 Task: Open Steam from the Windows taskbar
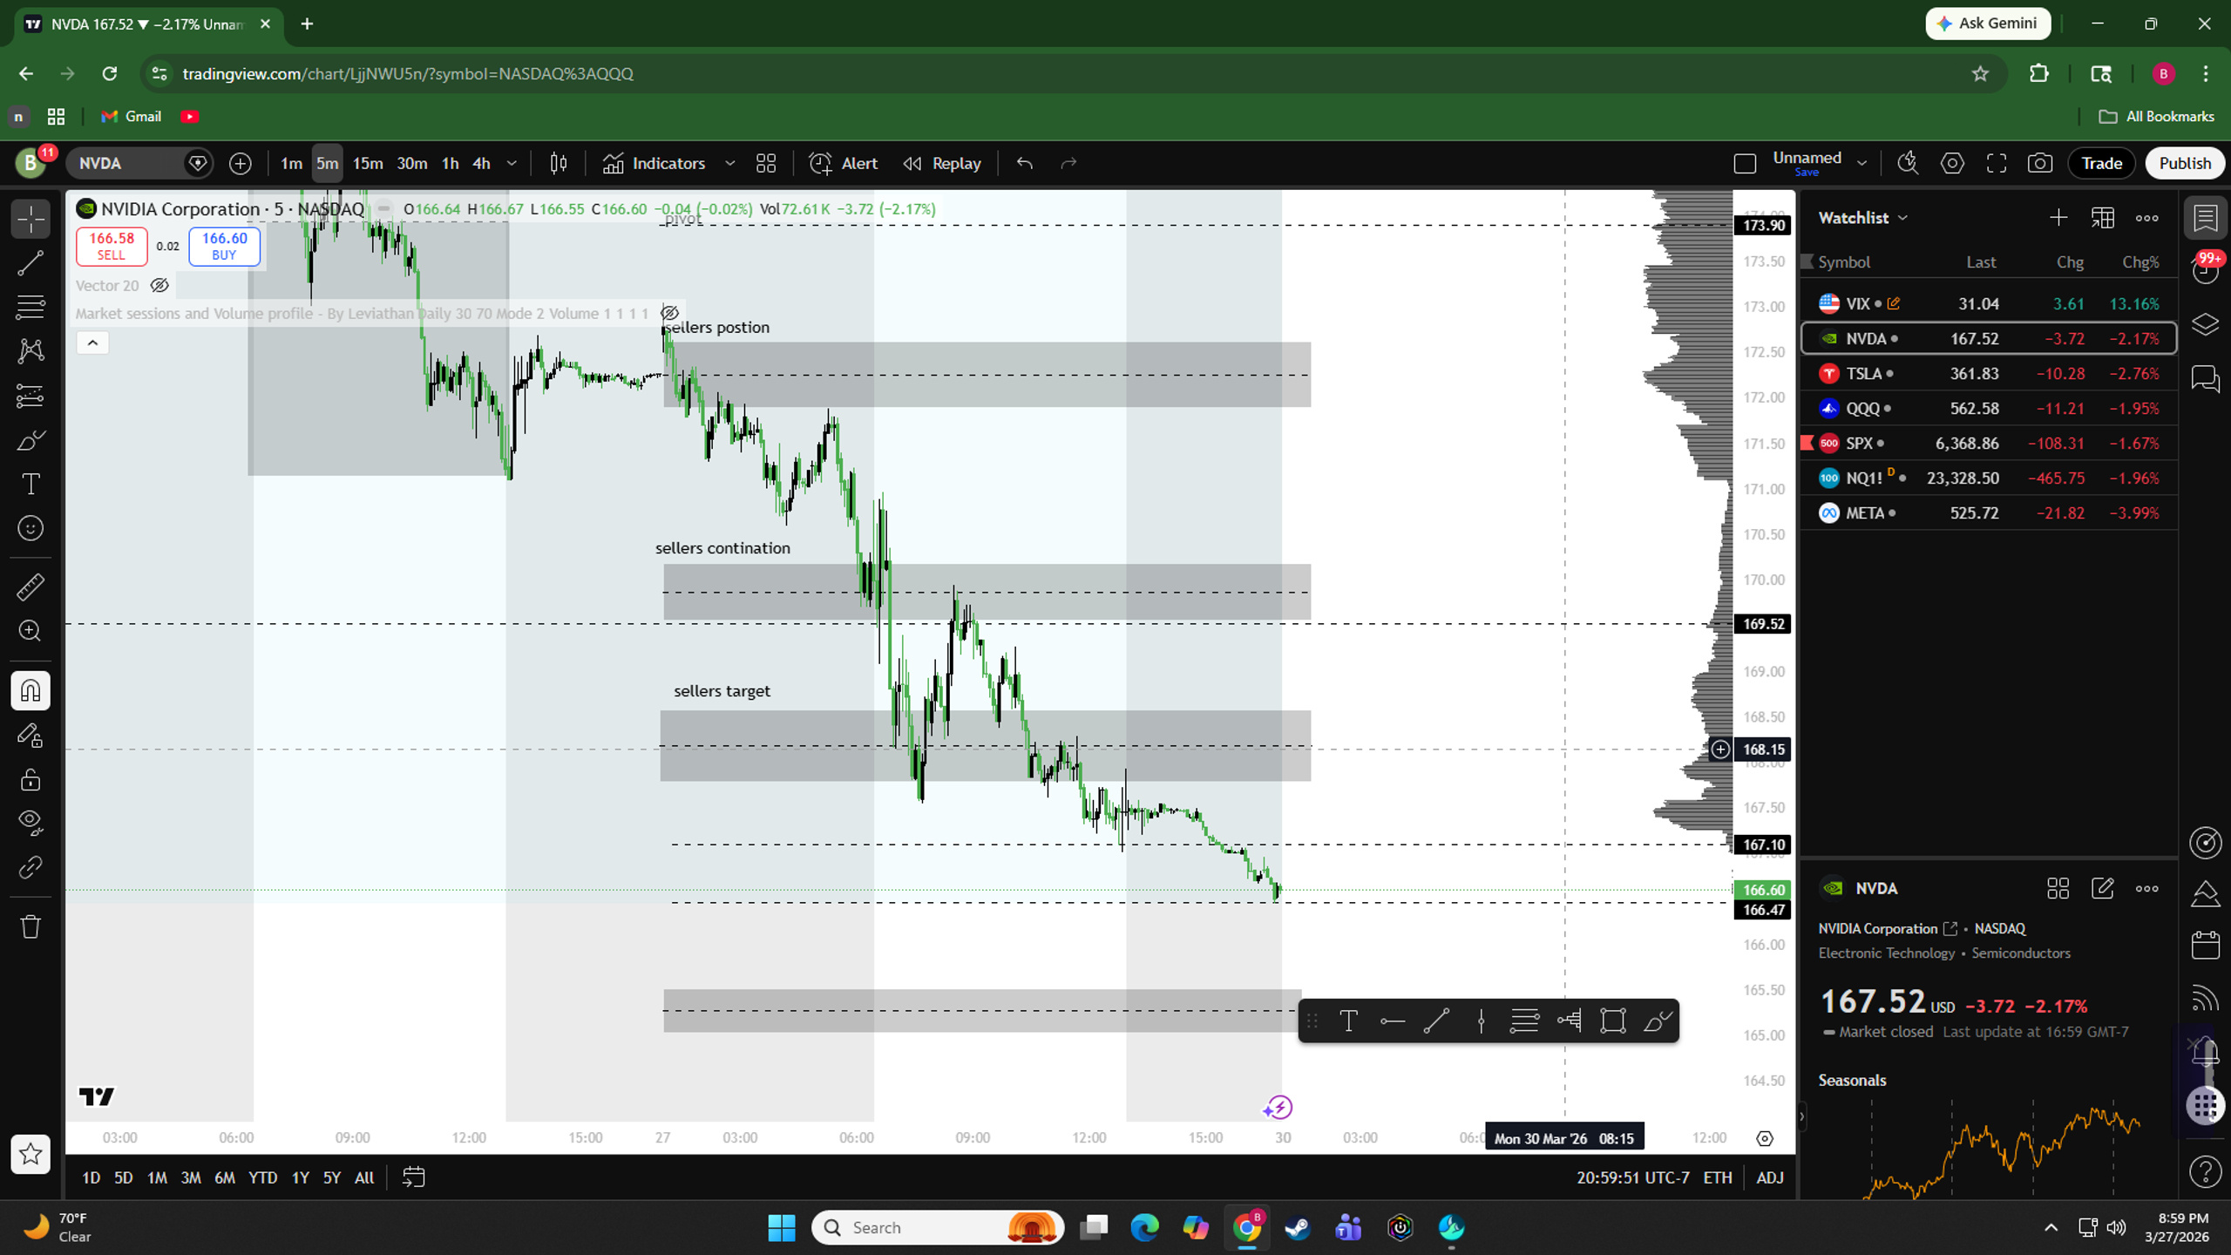pos(1298,1227)
